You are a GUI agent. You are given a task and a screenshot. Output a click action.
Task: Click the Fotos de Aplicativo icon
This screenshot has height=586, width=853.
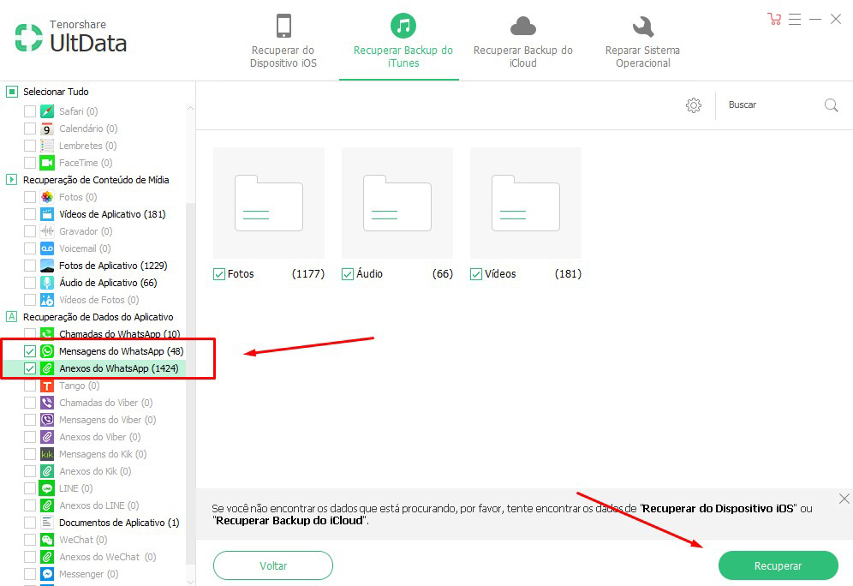pos(47,266)
